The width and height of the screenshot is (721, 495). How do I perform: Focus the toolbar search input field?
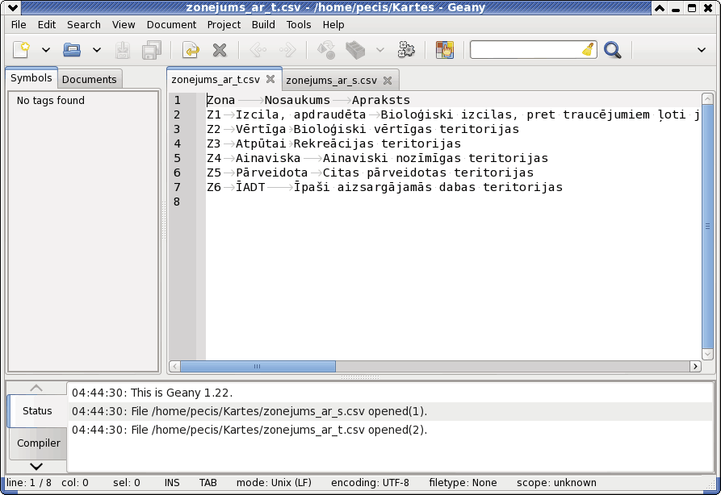pyautogui.click(x=524, y=50)
